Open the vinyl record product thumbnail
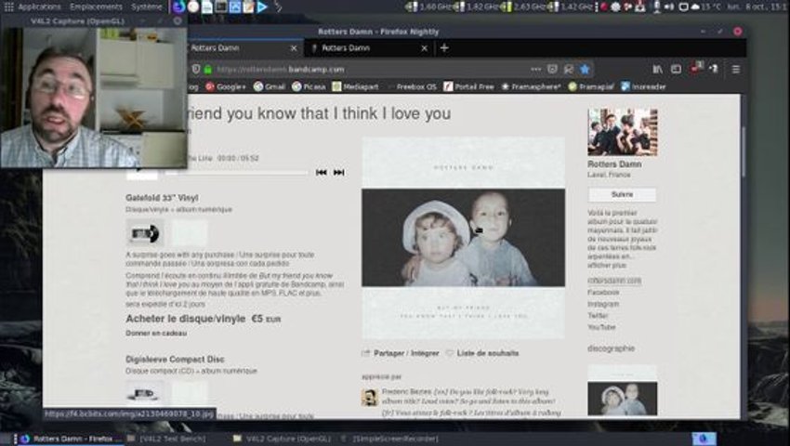Screen dimensions: 790x446 [x=145, y=233]
